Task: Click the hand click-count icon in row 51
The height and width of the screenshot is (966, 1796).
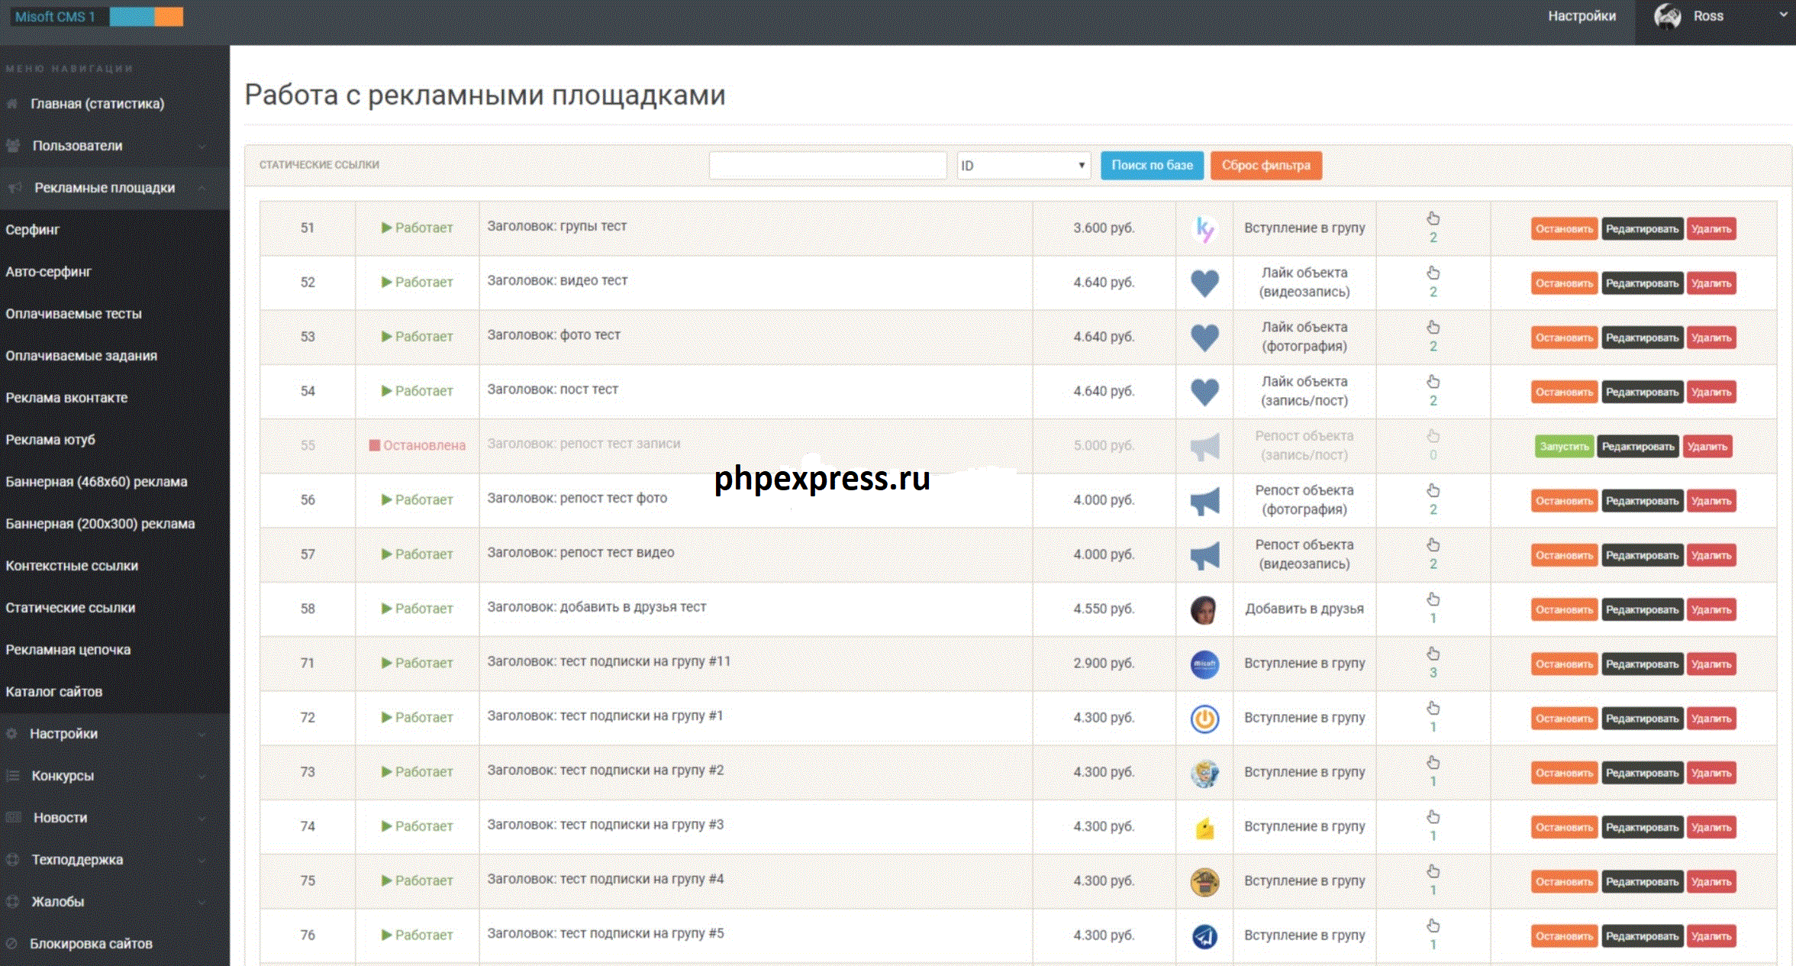Action: (x=1433, y=218)
